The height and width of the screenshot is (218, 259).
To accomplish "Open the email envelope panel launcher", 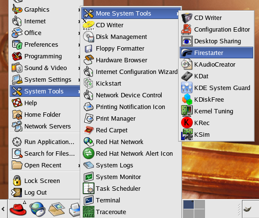I will 56,209.
